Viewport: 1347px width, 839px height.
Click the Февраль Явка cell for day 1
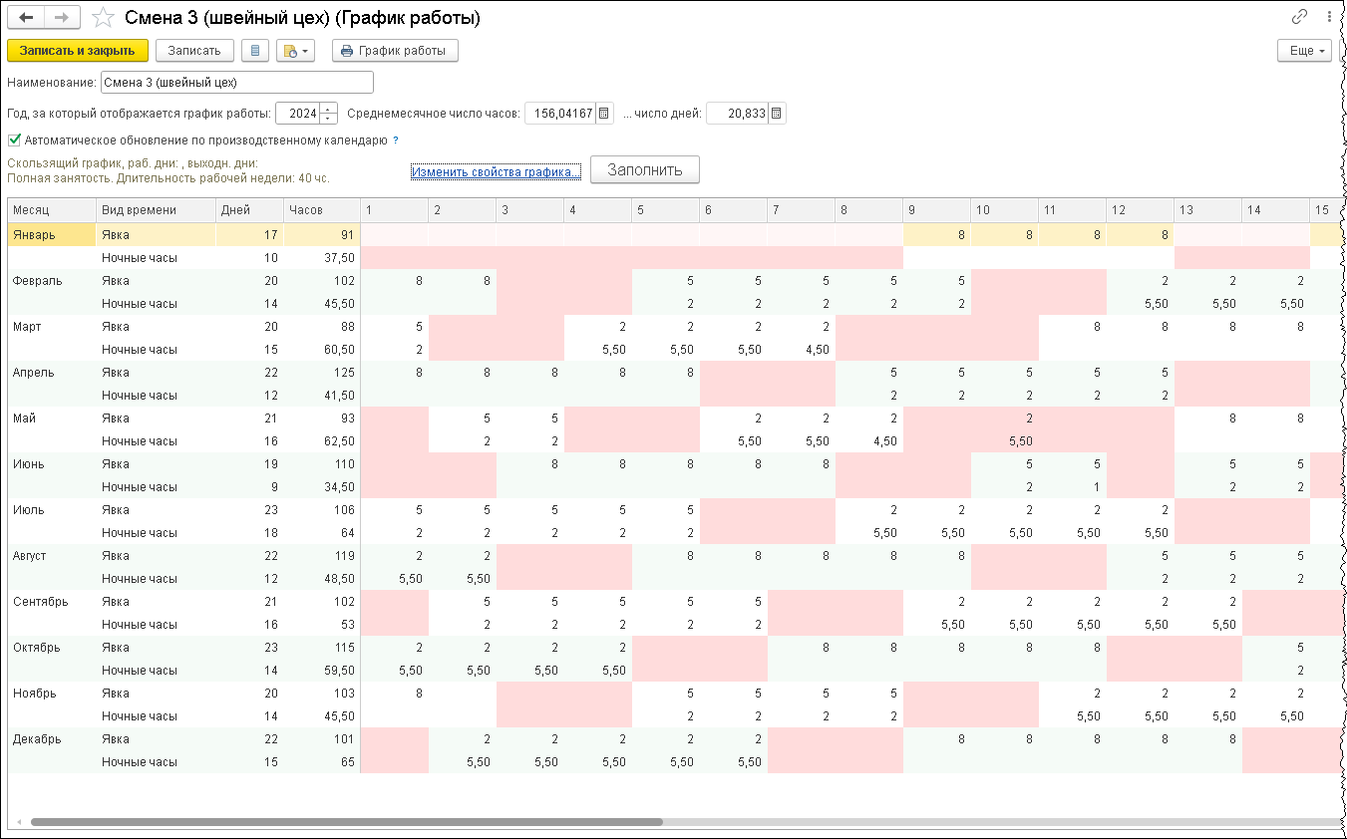click(x=394, y=281)
